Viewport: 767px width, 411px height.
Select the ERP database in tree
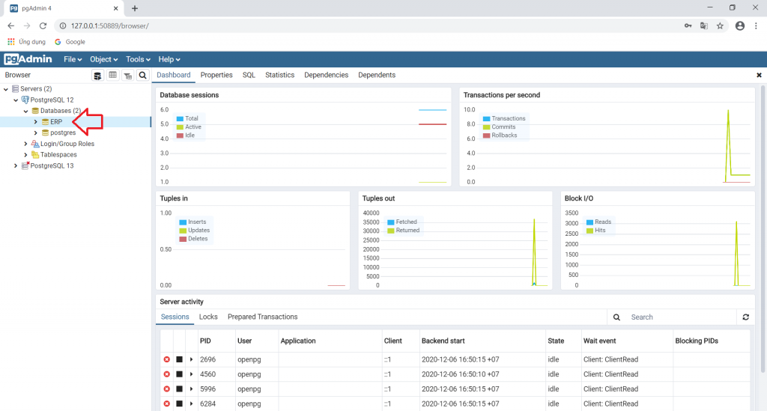(x=56, y=122)
